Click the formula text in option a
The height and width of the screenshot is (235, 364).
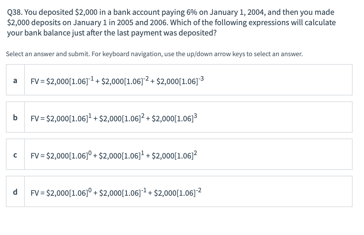(117, 80)
